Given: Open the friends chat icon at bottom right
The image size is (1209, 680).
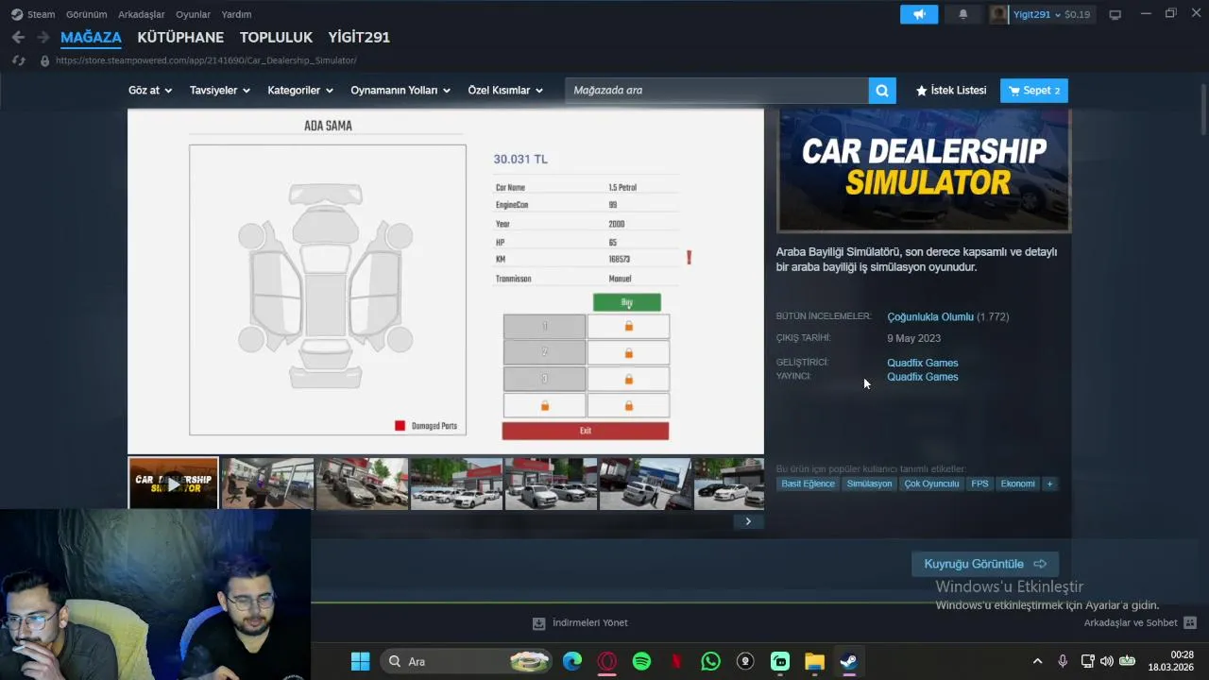Looking at the screenshot, I should point(1190,623).
